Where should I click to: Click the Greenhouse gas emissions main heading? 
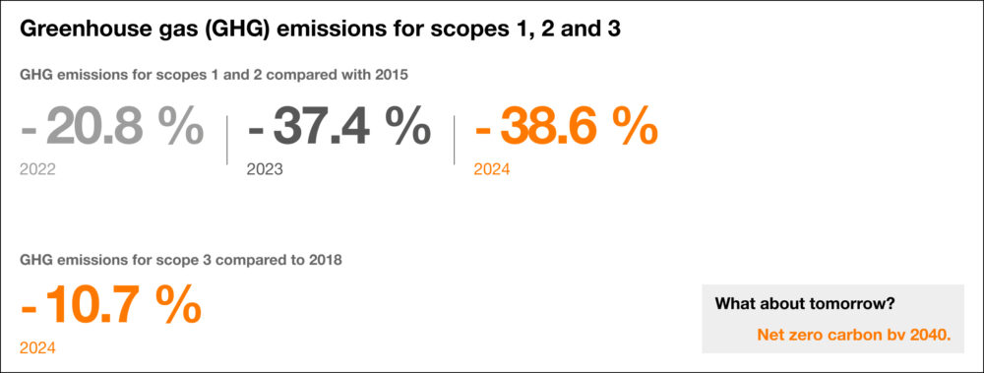(x=321, y=31)
